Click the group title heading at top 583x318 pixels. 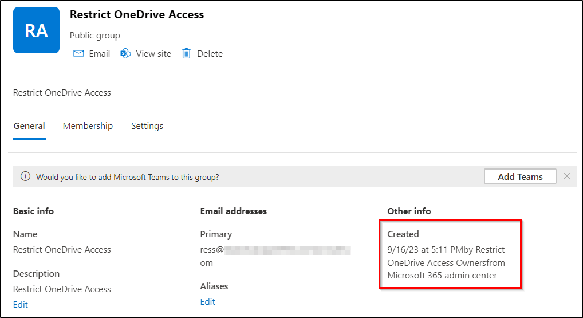[137, 15]
